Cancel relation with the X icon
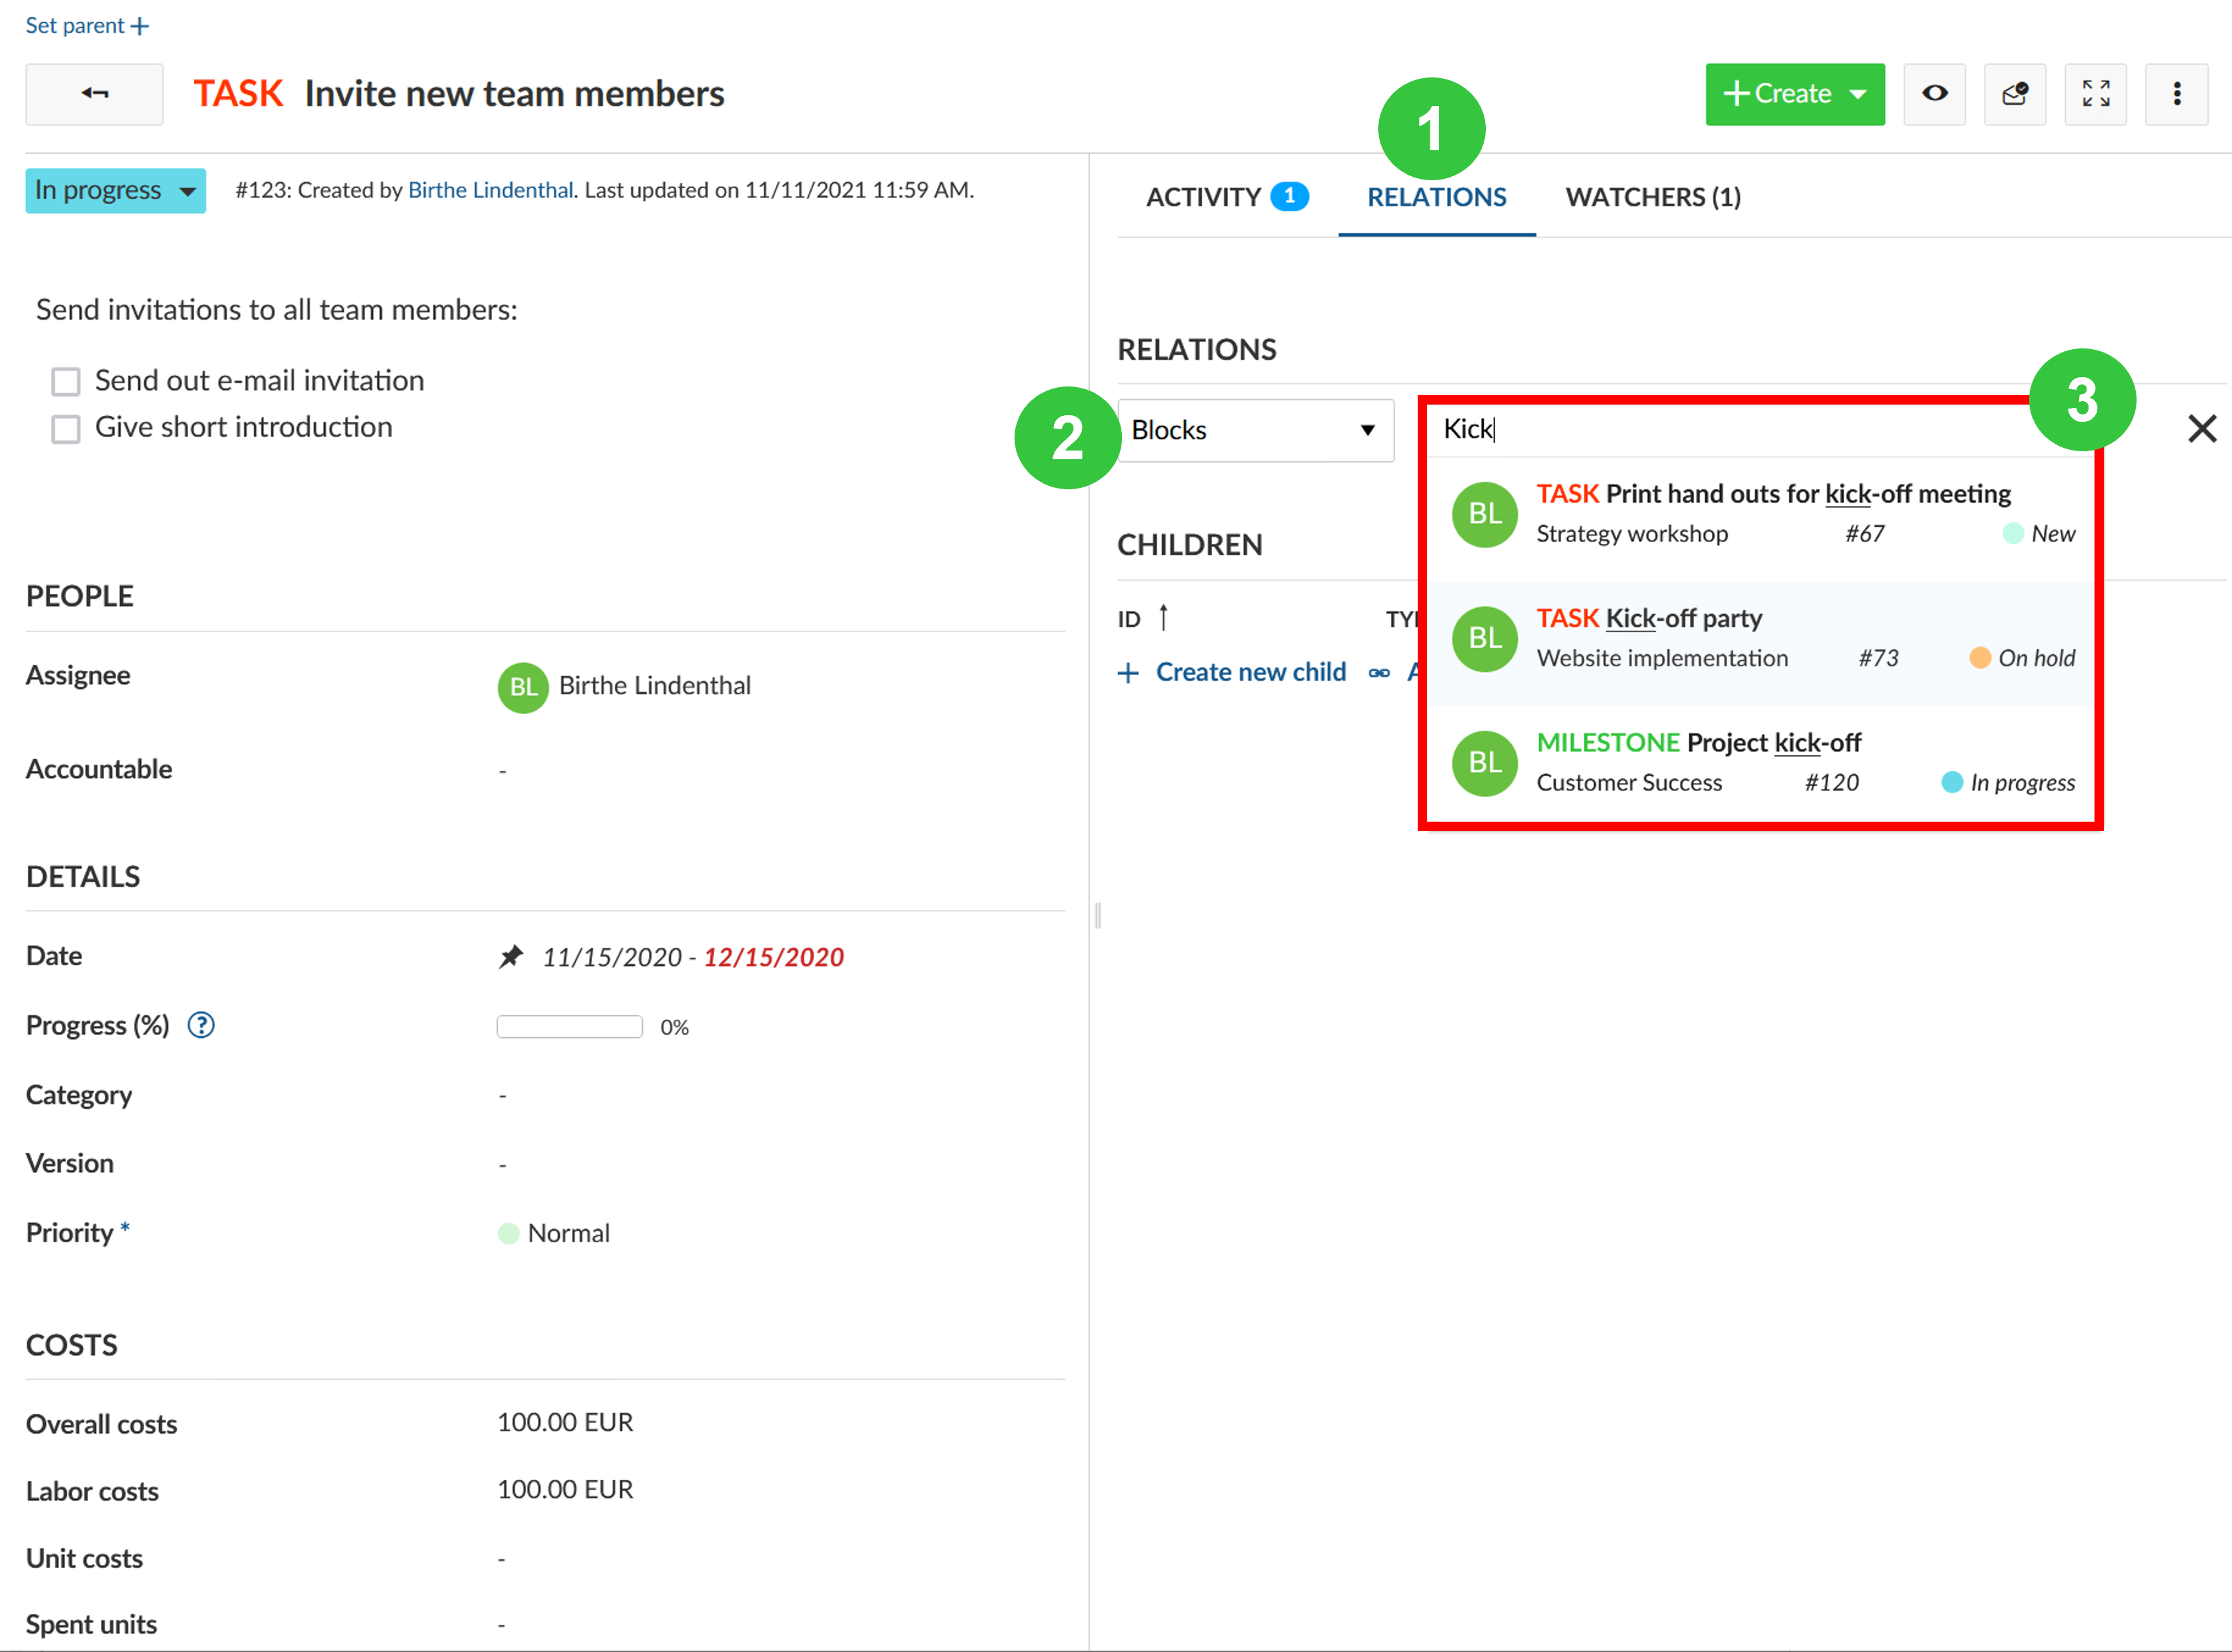This screenshot has height=1652, width=2232. coord(2201,429)
